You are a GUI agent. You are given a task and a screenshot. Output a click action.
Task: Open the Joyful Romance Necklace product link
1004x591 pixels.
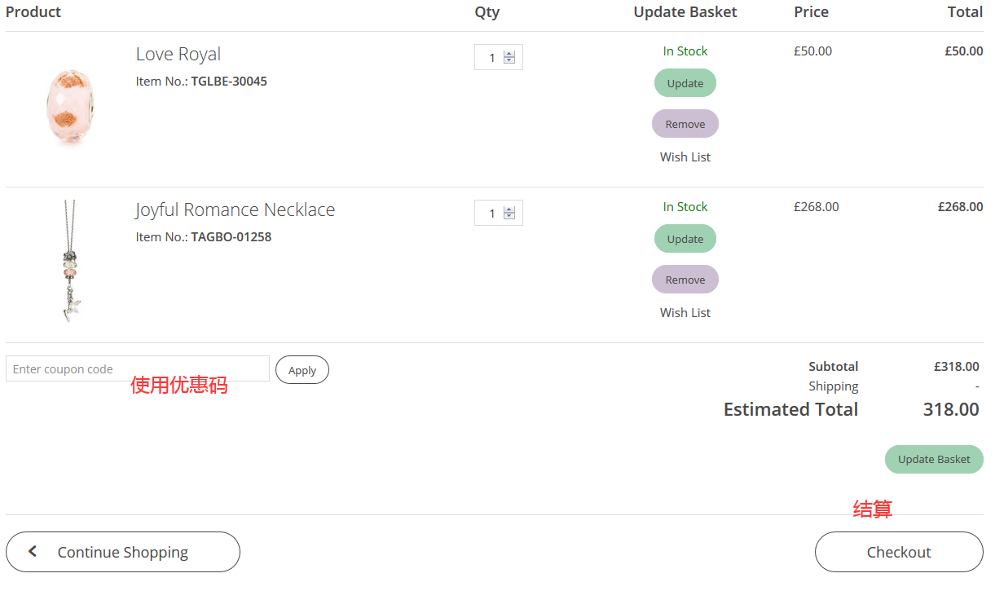[x=235, y=210]
